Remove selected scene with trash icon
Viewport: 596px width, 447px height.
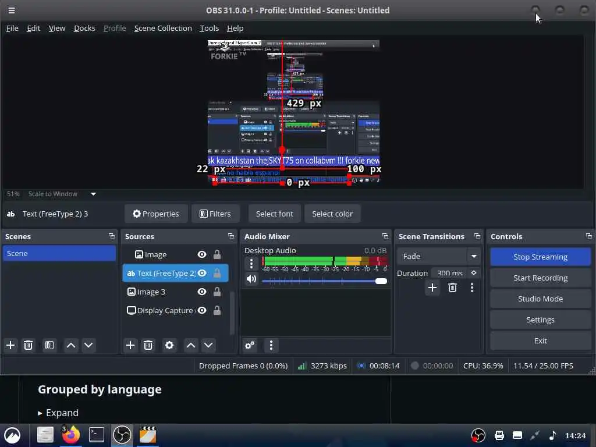(x=28, y=345)
